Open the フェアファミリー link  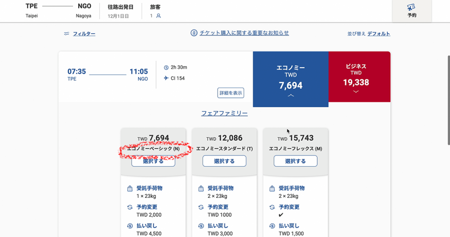224,113
